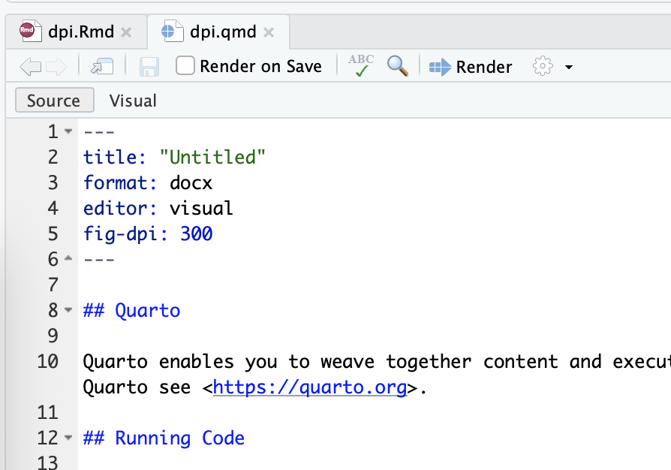The image size is (671, 470).
Task: Collapse Running Code section fold on line 12
Action: [68, 438]
